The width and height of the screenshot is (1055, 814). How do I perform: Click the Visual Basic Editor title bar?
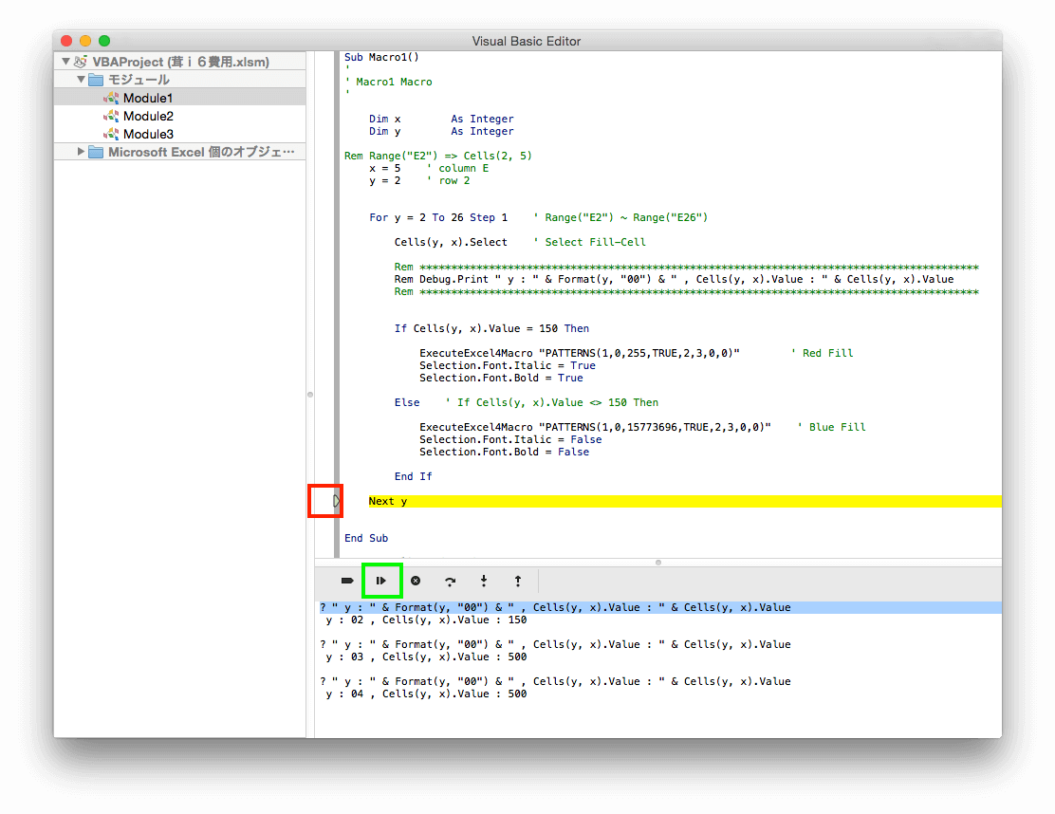[x=527, y=41]
